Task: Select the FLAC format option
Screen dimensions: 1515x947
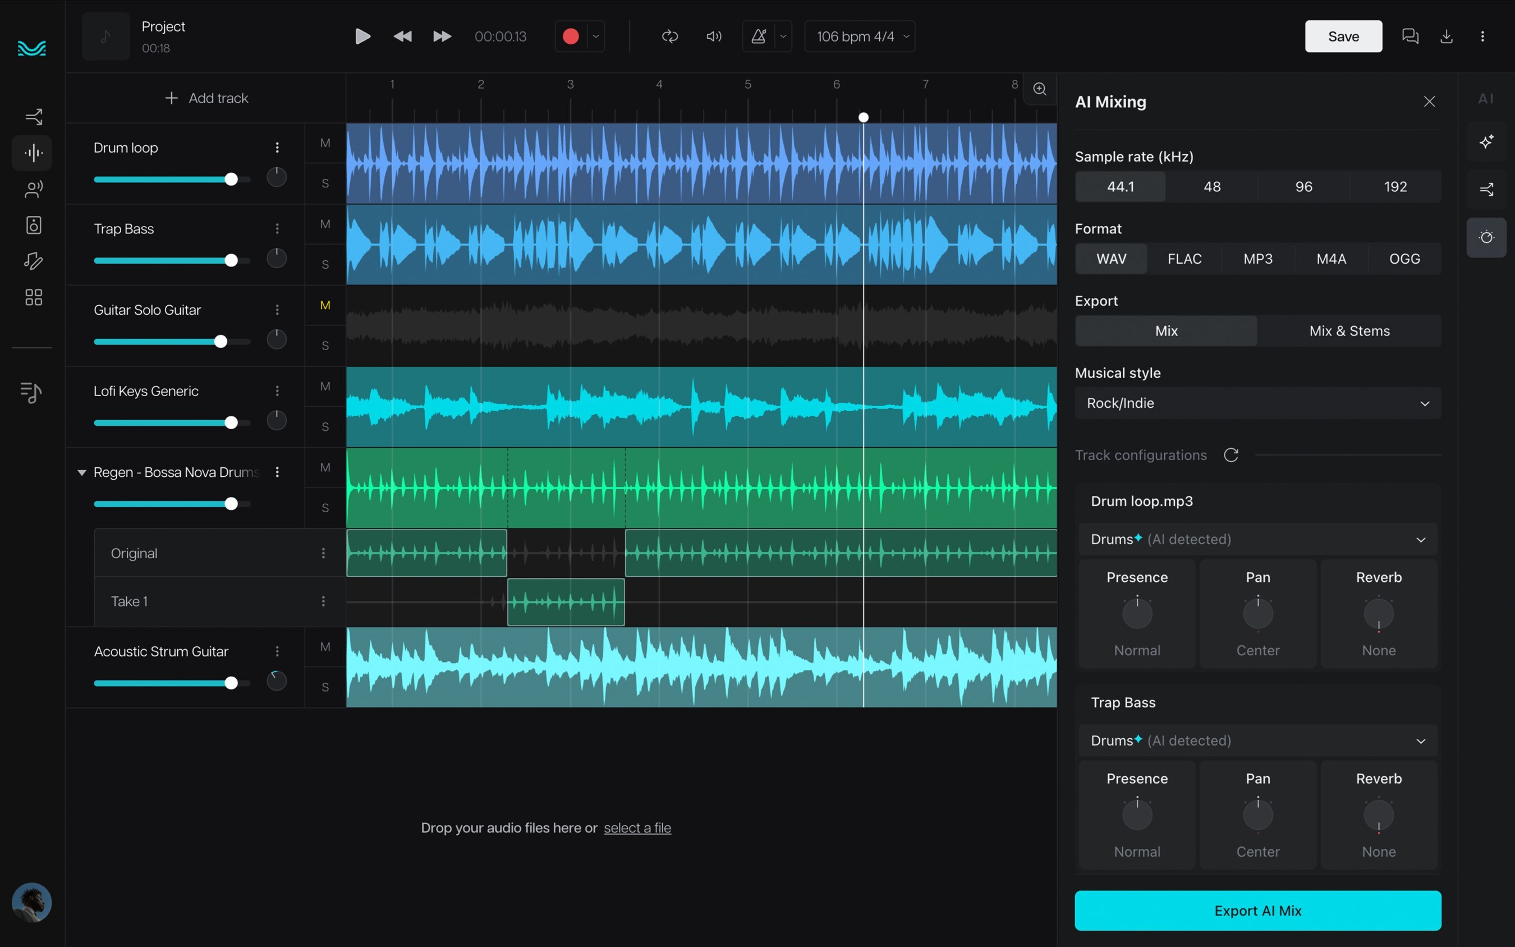Action: click(x=1184, y=259)
